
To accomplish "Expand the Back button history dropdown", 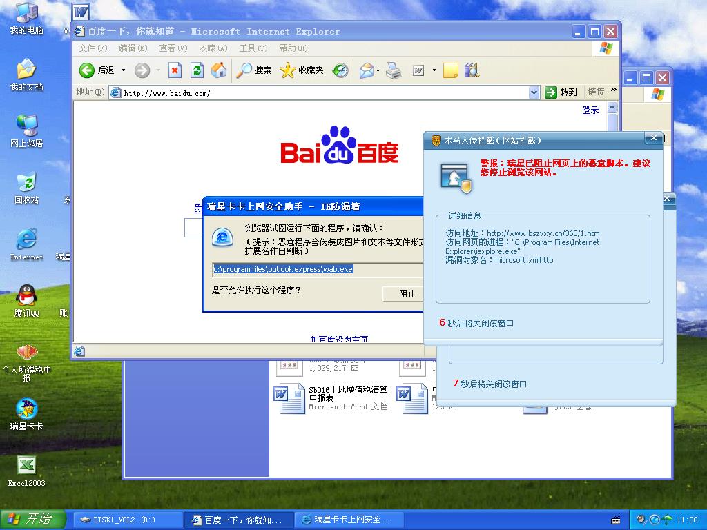I will coord(123,70).
